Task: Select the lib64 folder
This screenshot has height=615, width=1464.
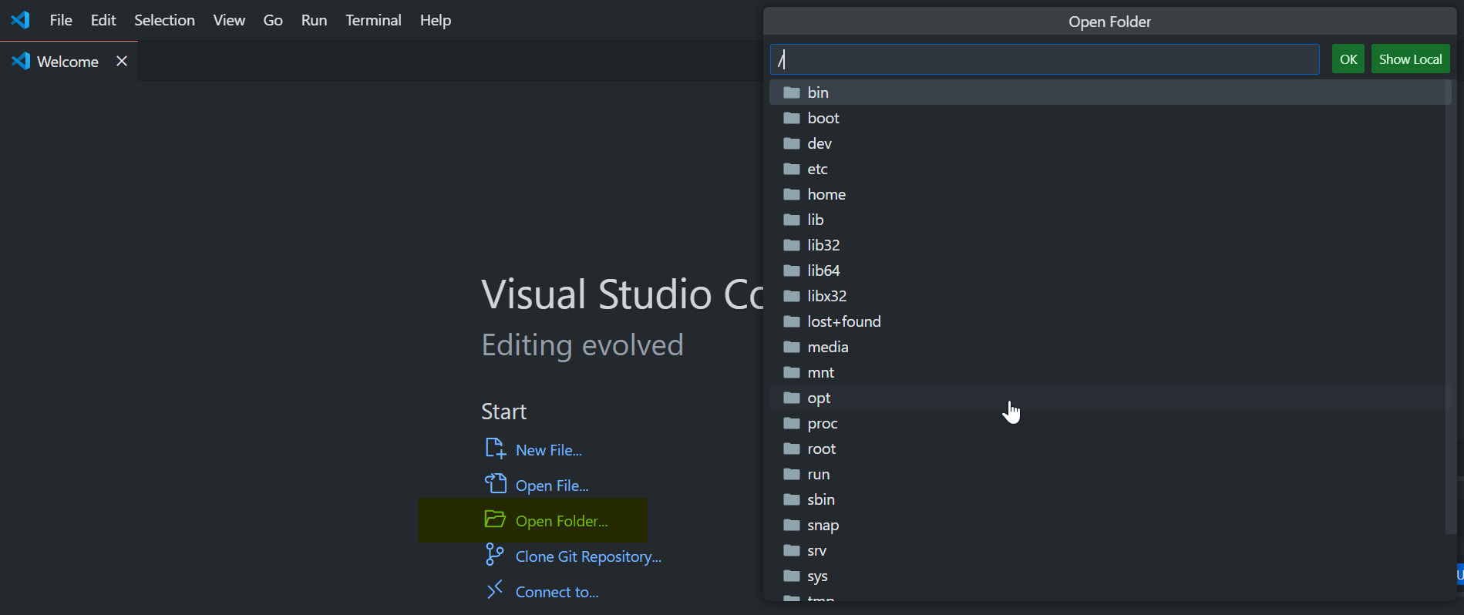Action: pos(1110,271)
